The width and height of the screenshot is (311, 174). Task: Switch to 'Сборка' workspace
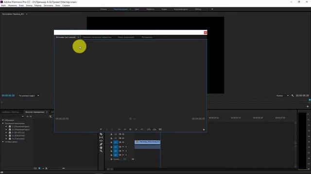[x=104, y=9]
